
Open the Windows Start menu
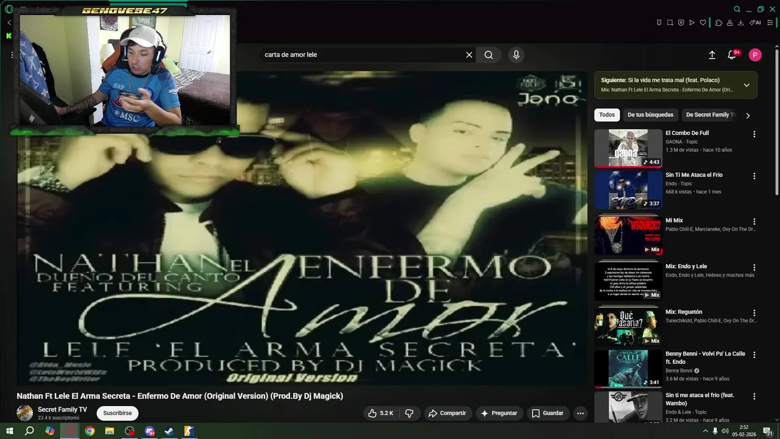tap(10, 431)
